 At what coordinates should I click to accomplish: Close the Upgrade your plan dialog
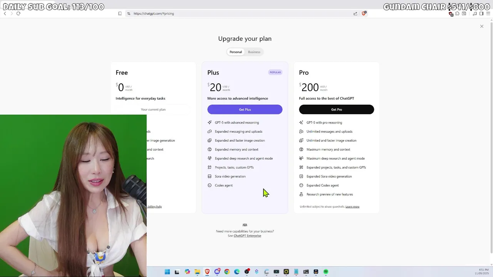pos(481,26)
